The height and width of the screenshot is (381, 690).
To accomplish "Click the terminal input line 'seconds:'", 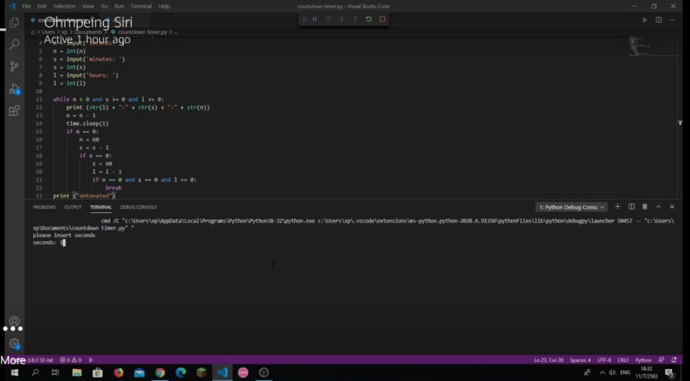I will tap(49, 243).
